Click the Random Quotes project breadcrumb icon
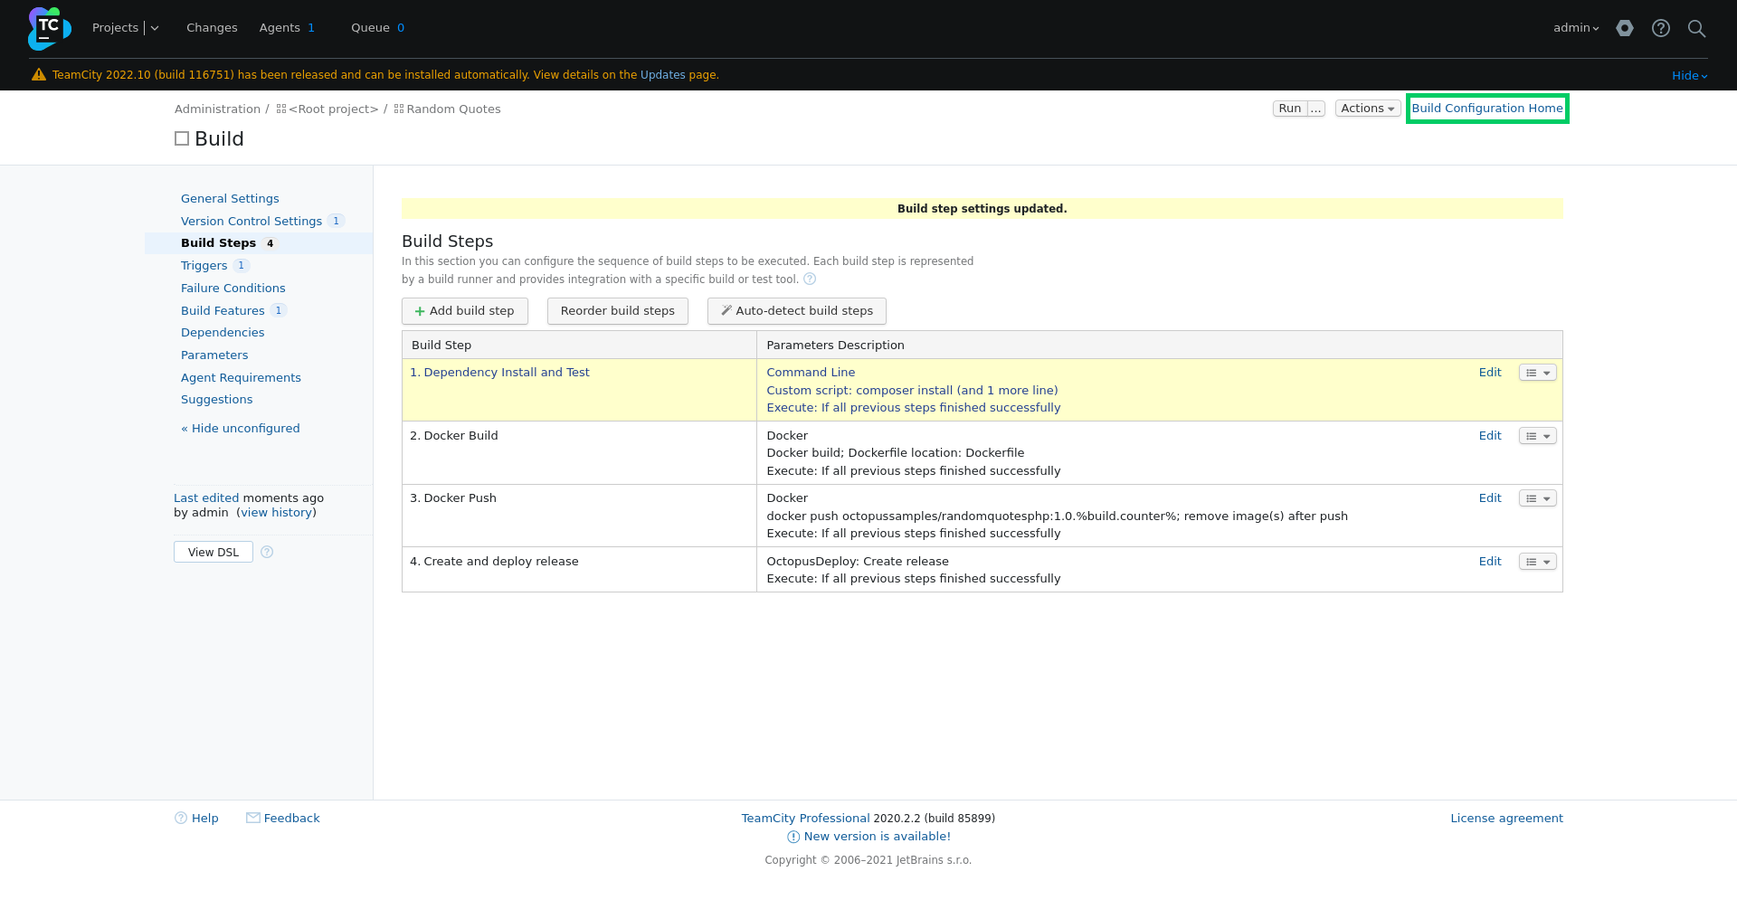Screen dimensions: 1737x900 399,109
